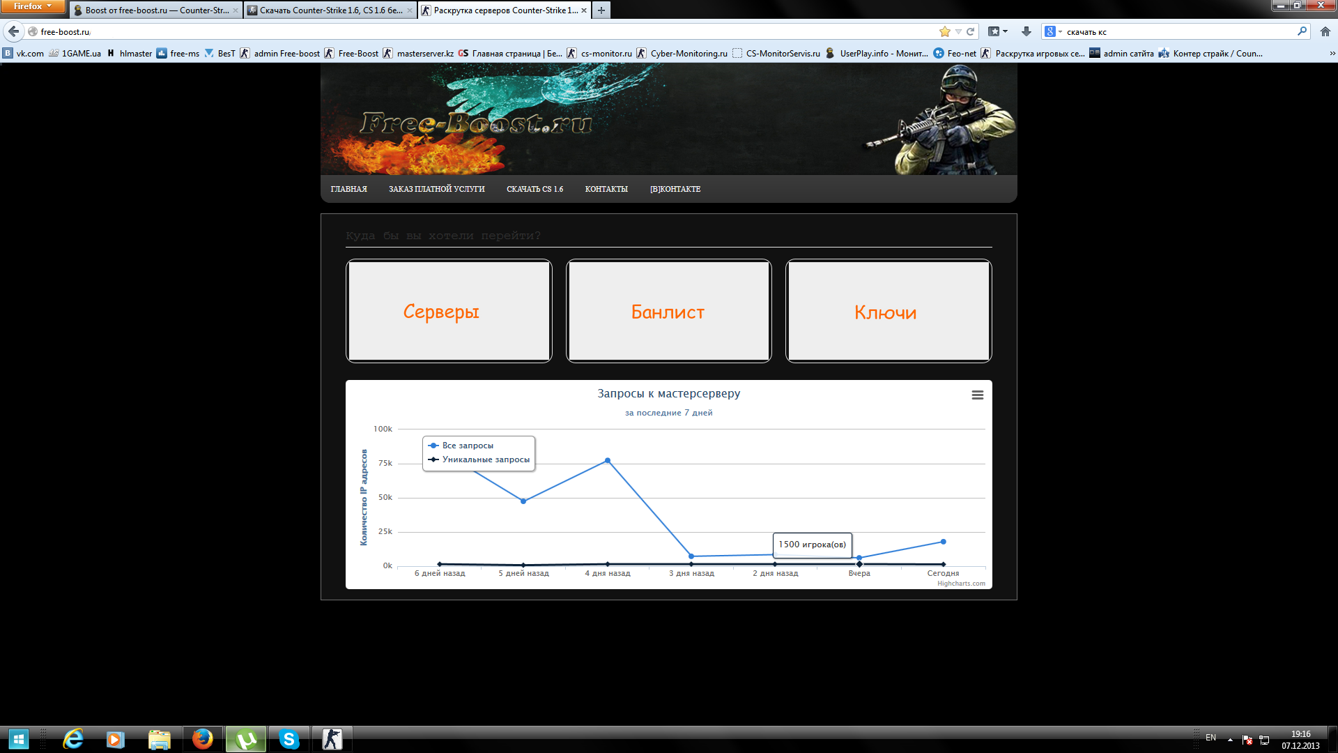The image size is (1338, 753).
Task: Go to Firefox home page icon
Action: point(1325,31)
